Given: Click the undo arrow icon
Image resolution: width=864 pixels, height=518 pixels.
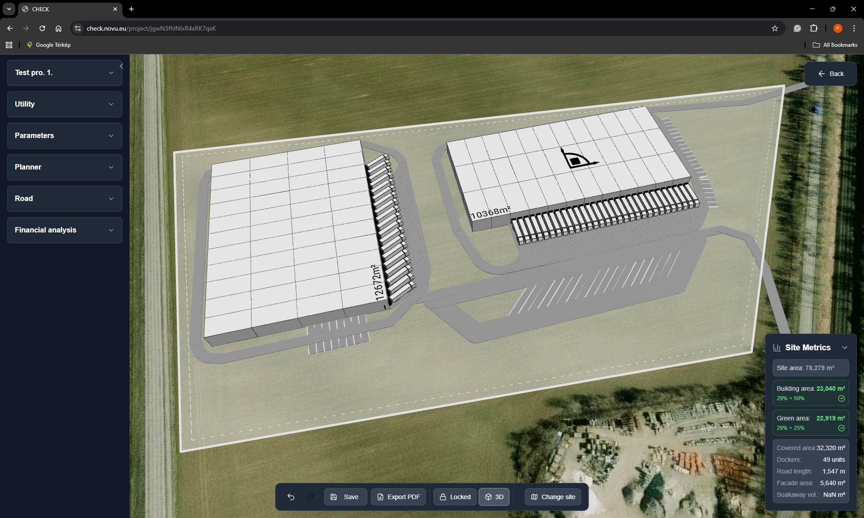Looking at the screenshot, I should [291, 497].
